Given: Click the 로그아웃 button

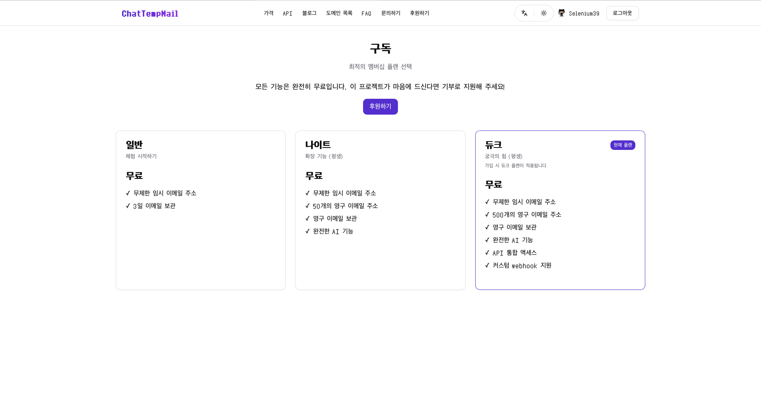Looking at the screenshot, I should (x=622, y=13).
